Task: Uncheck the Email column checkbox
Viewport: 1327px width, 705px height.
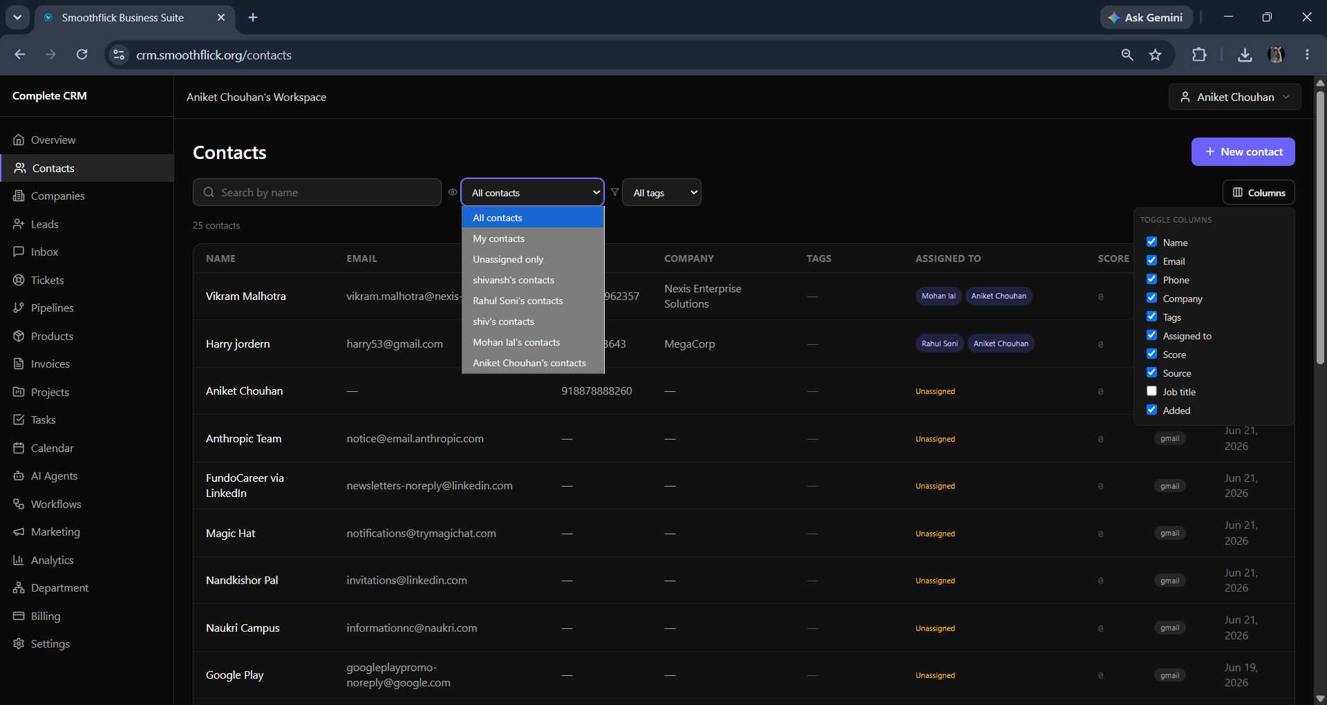Action: point(1151,261)
